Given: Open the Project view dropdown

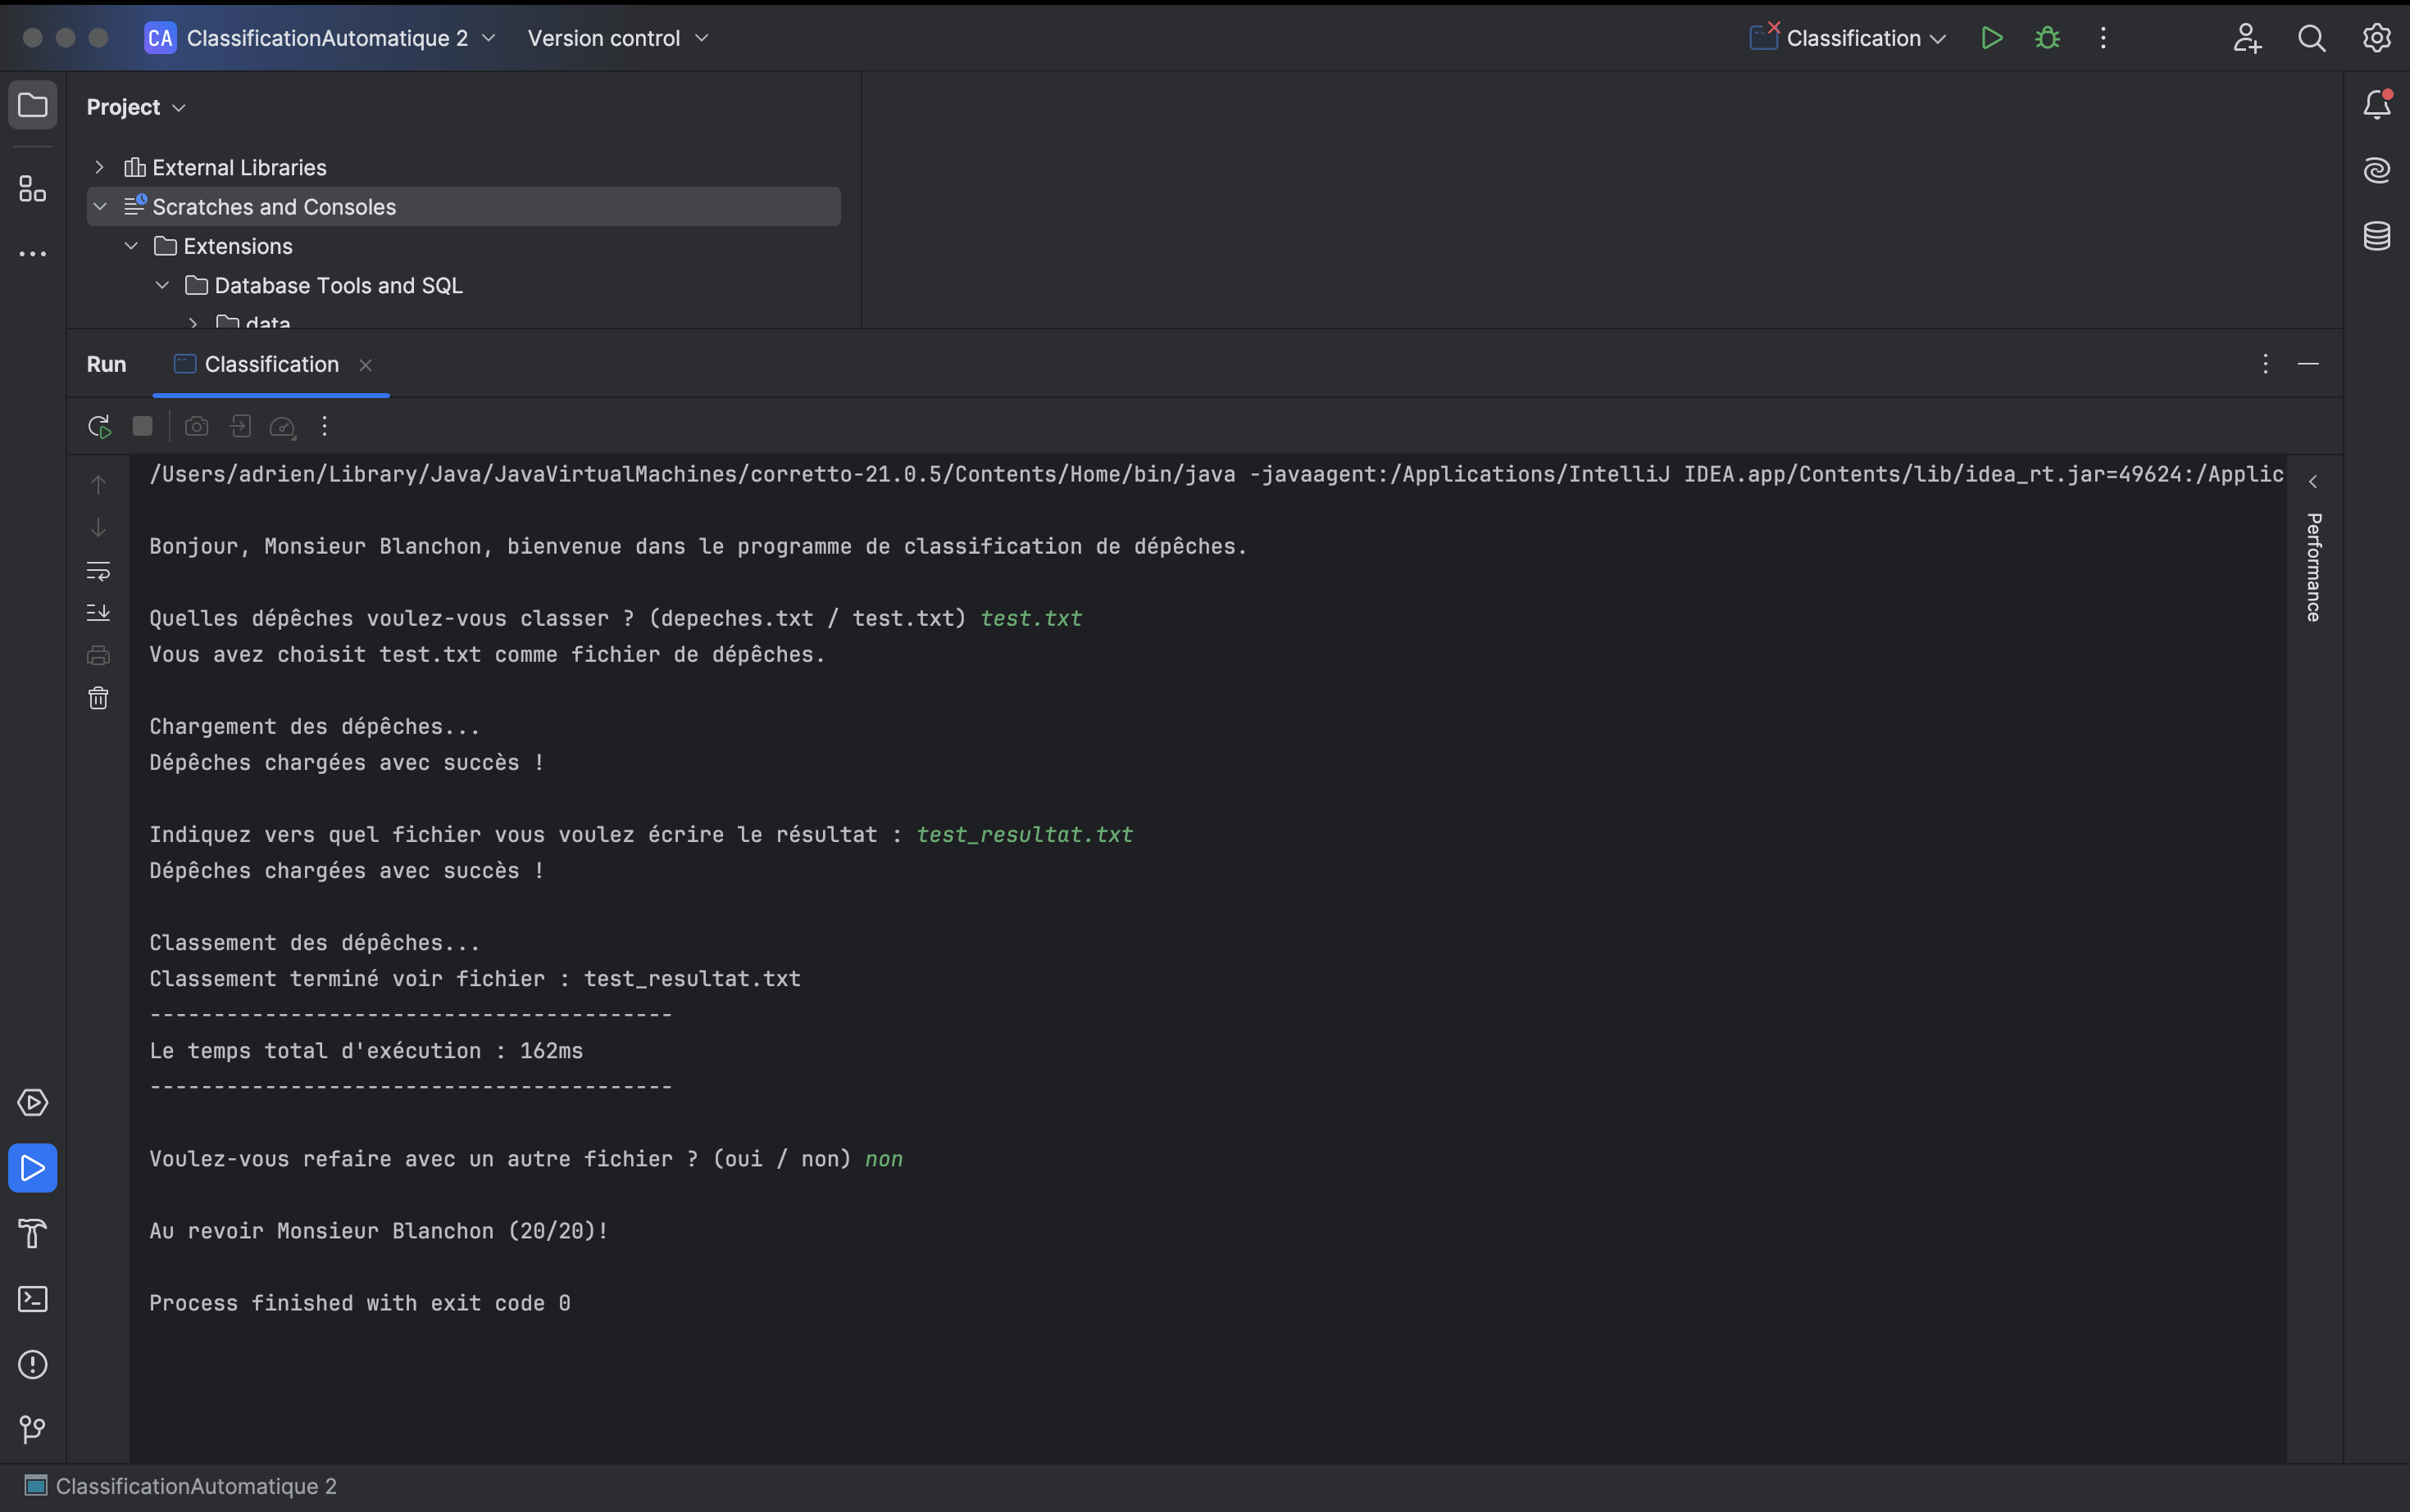Looking at the screenshot, I should pos(136,107).
